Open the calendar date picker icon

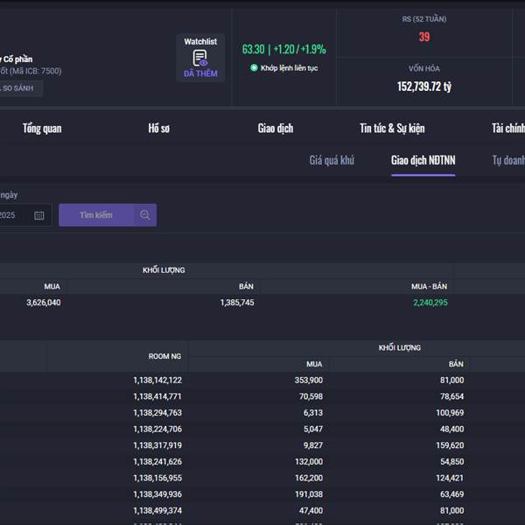pos(39,215)
